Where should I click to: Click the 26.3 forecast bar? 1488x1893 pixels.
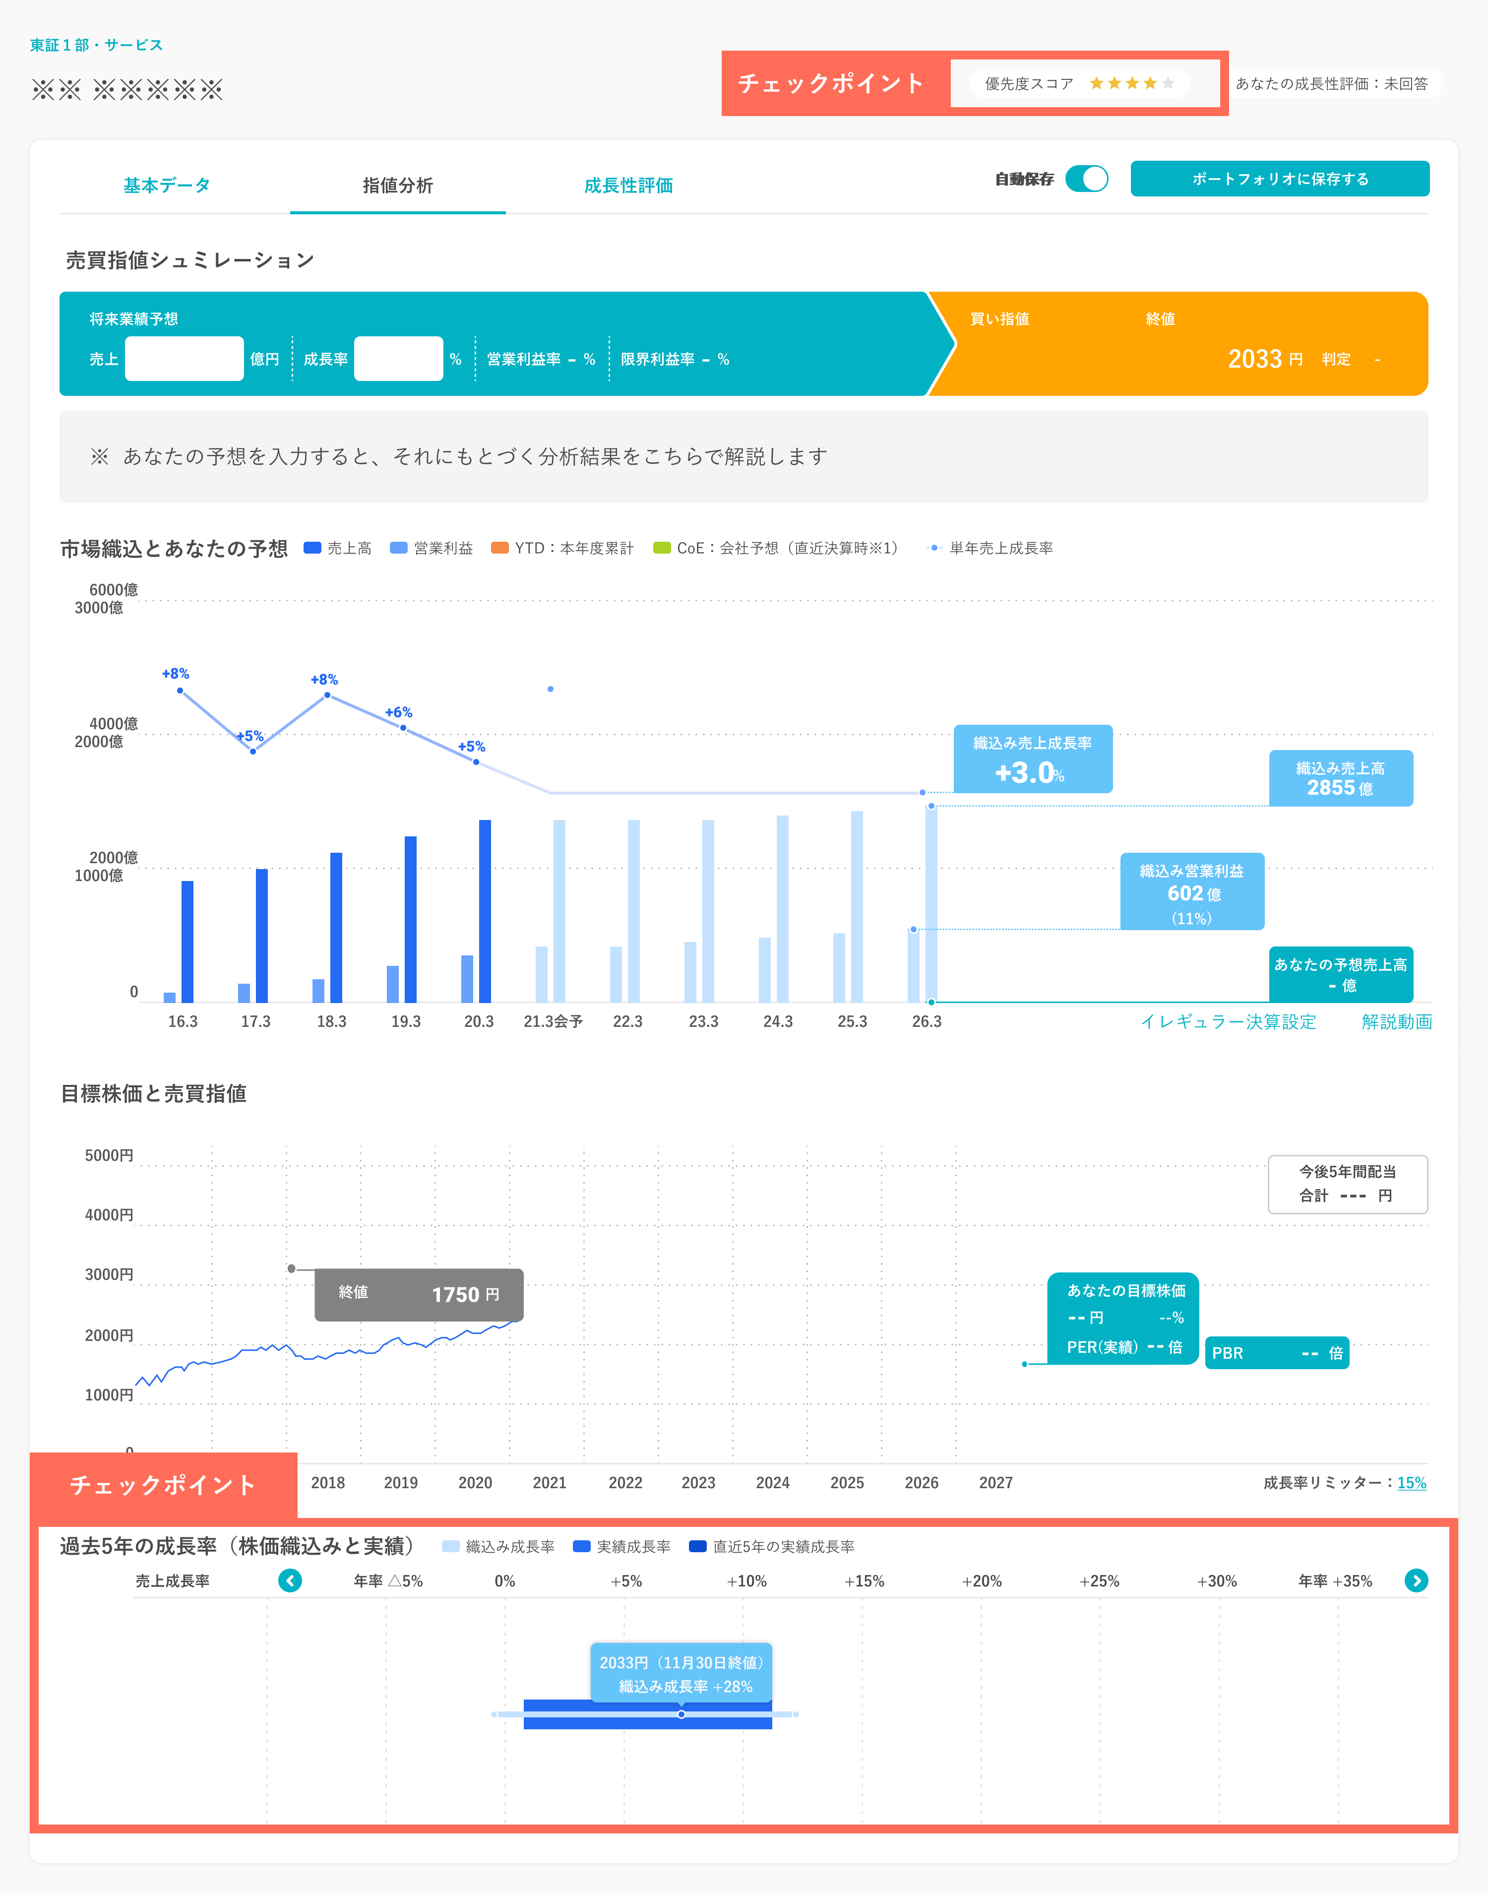[x=931, y=904]
